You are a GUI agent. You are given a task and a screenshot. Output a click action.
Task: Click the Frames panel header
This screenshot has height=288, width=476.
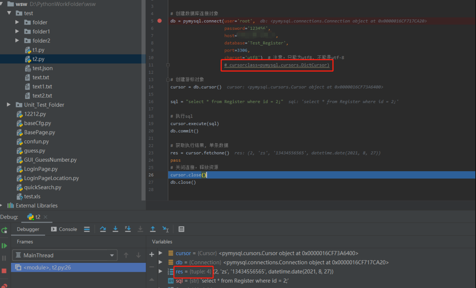(x=25, y=241)
